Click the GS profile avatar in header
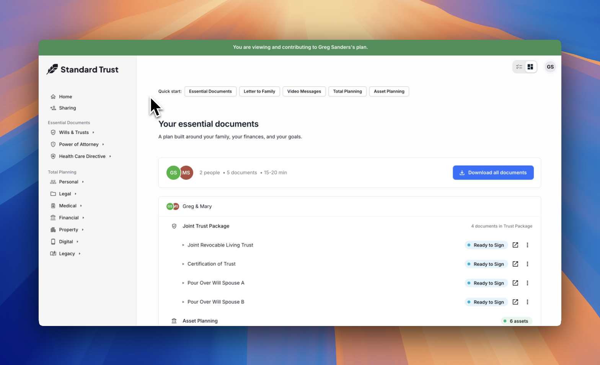The image size is (600, 365). point(550,67)
